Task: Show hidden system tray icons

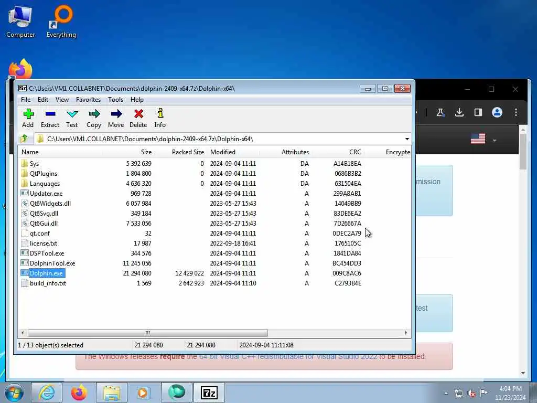Action: click(x=446, y=393)
